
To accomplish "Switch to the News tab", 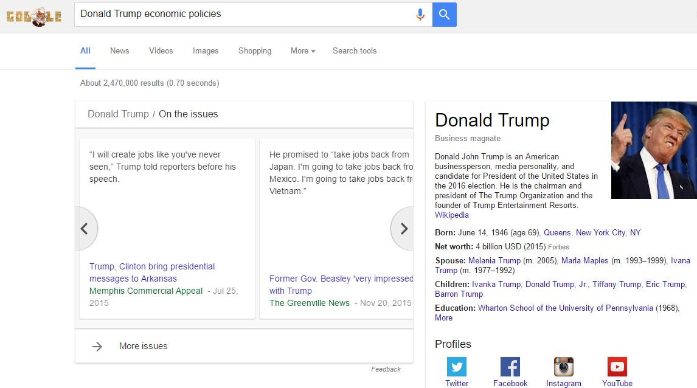I will point(119,51).
